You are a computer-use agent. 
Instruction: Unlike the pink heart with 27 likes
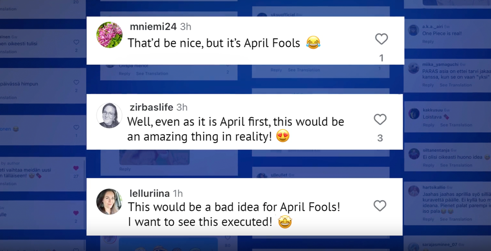coord(76,168)
